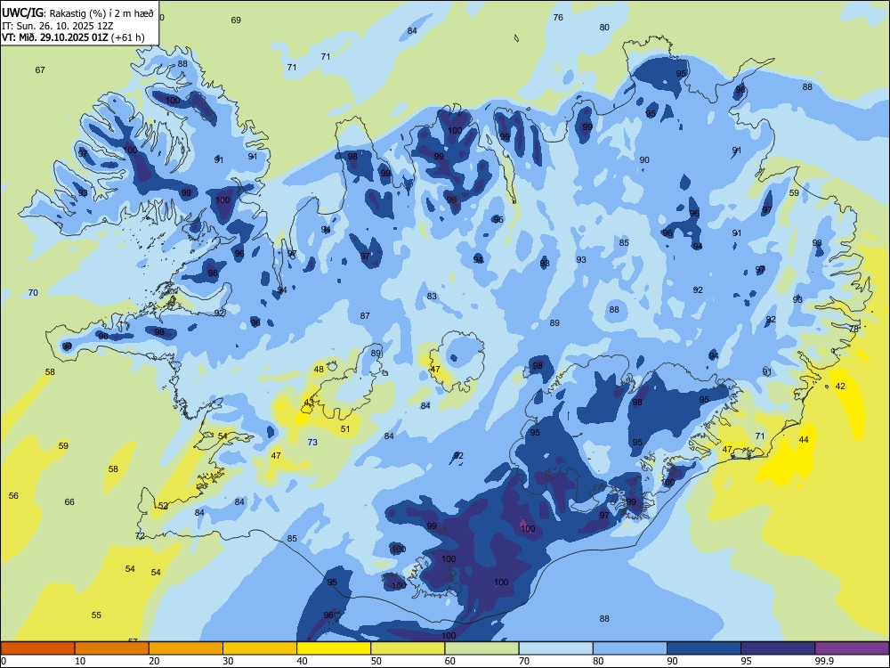890x668 pixels.
Task: Click the legend tick label '99.9'
Action: tap(824, 661)
